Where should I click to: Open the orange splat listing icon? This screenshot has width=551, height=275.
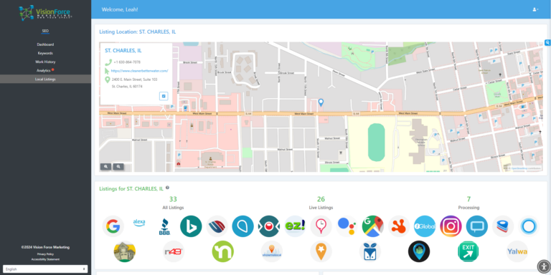(399, 226)
